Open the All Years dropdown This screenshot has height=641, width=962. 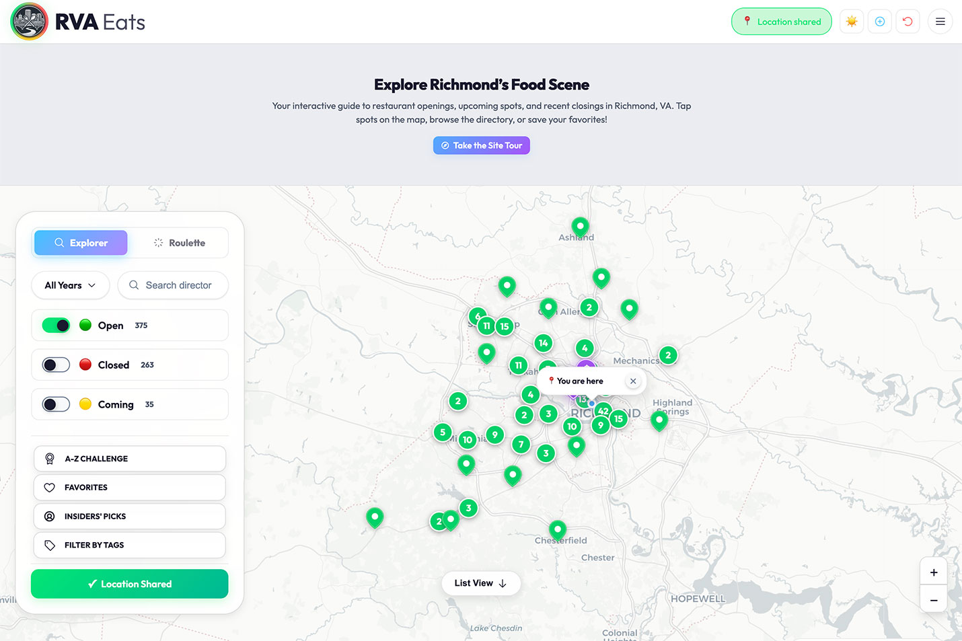click(70, 285)
